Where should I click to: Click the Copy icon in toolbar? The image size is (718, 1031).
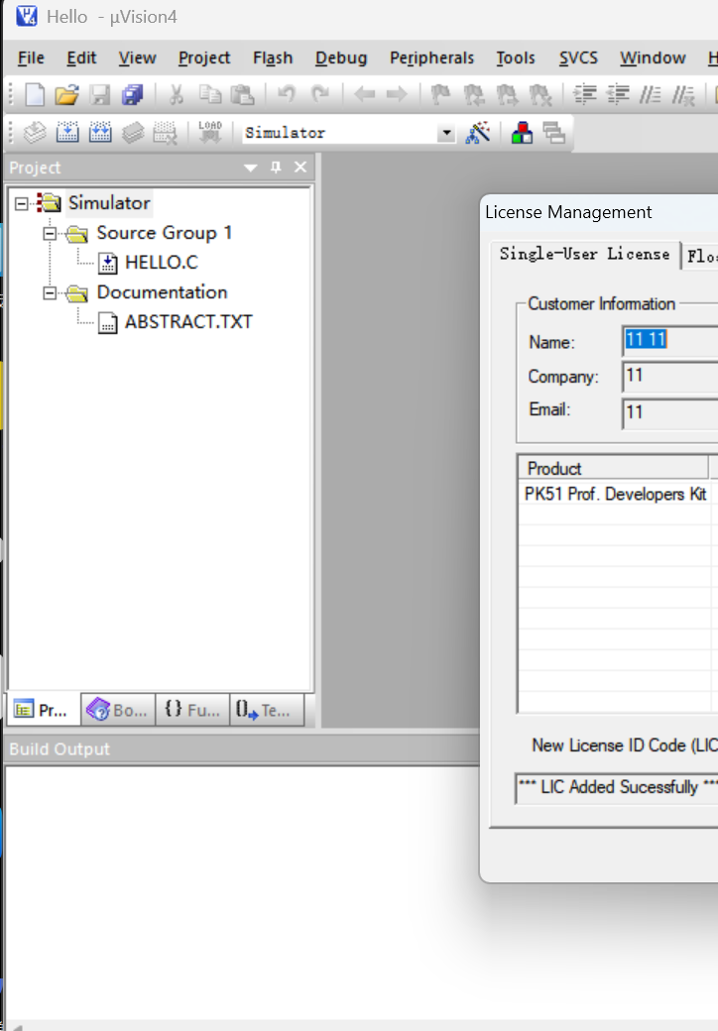point(209,95)
